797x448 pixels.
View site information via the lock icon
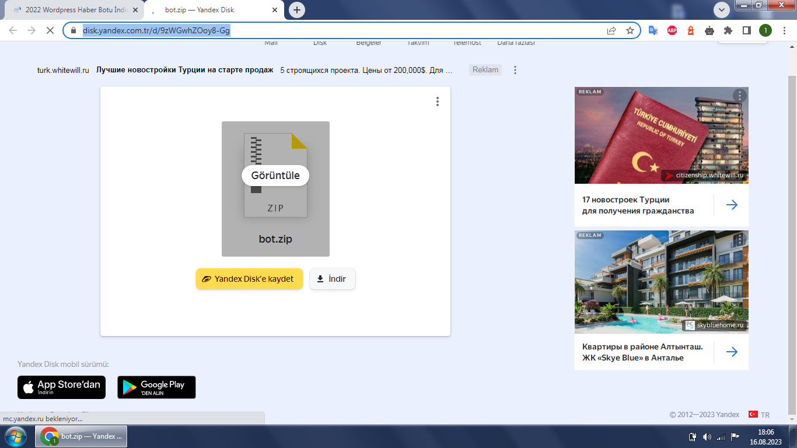coord(73,30)
